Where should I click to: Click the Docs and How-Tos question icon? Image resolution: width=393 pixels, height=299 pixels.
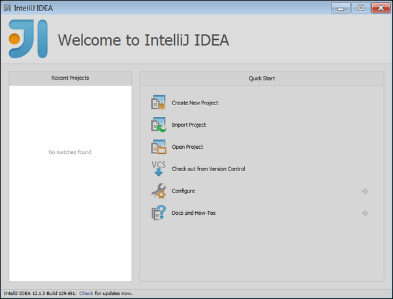(x=159, y=213)
